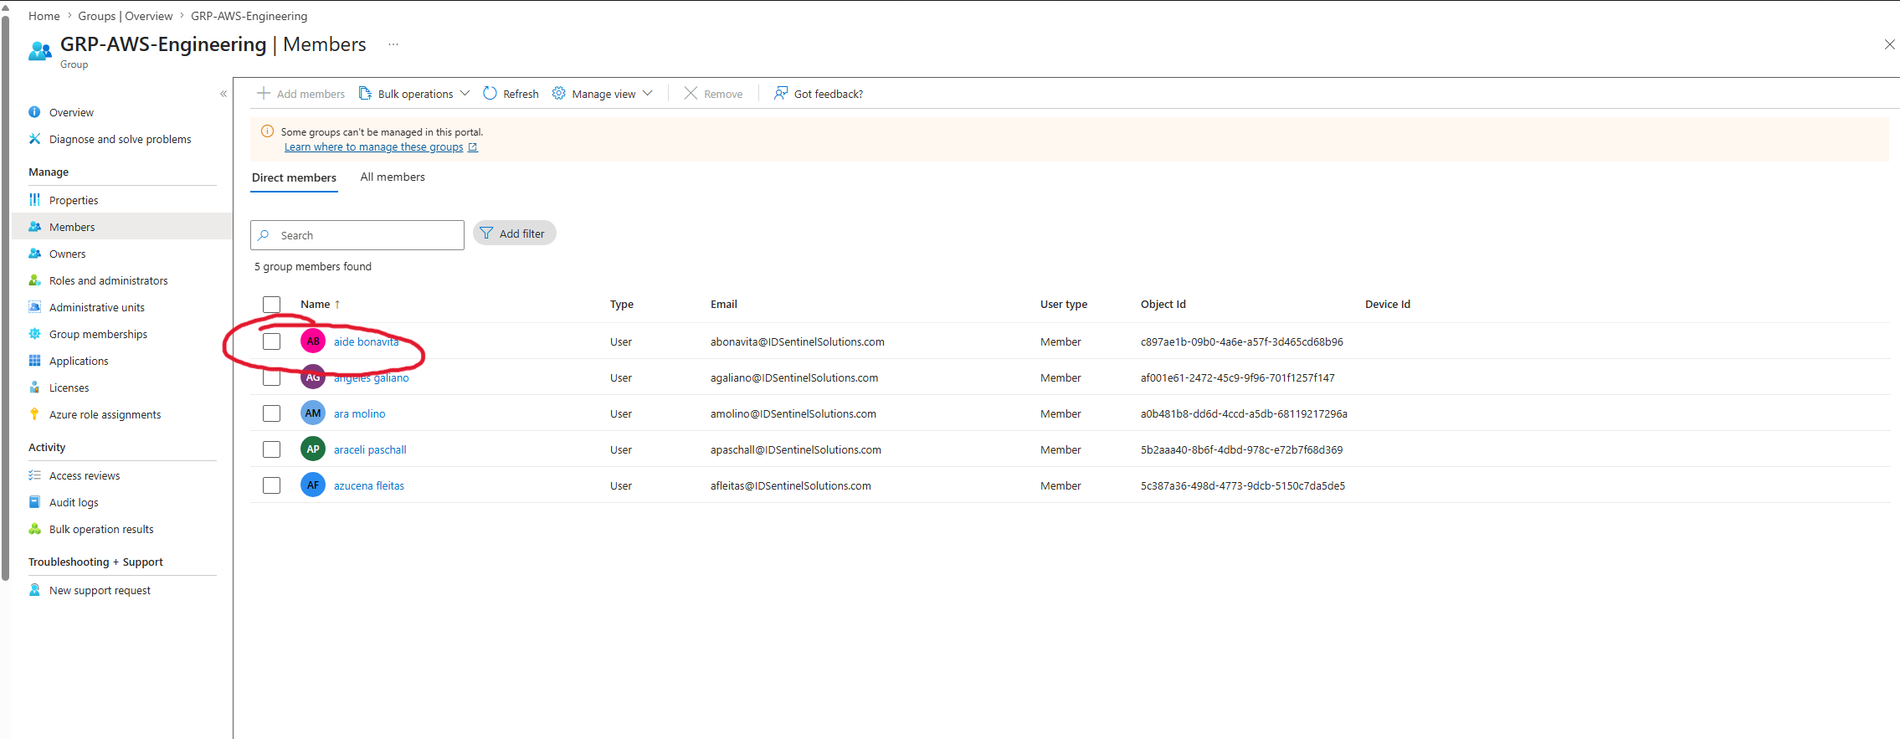Open Learn where to manage these groups link
1900x739 pixels.
381,147
